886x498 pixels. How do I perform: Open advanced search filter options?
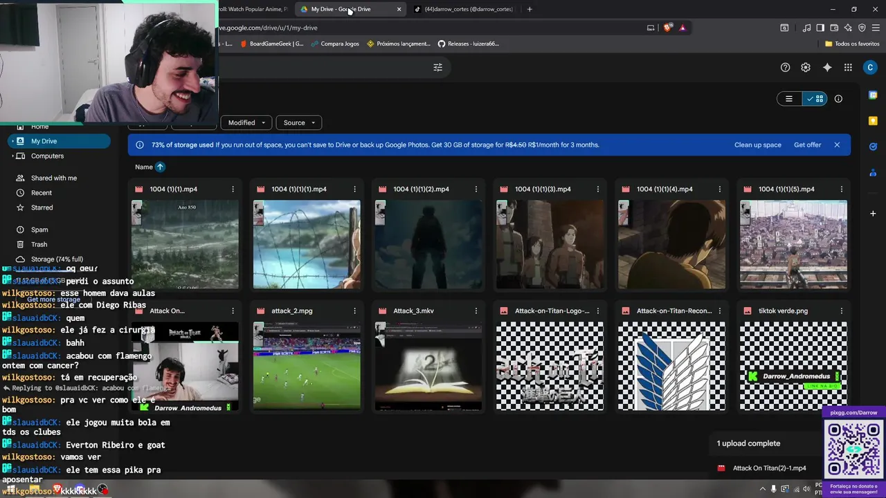pos(437,67)
